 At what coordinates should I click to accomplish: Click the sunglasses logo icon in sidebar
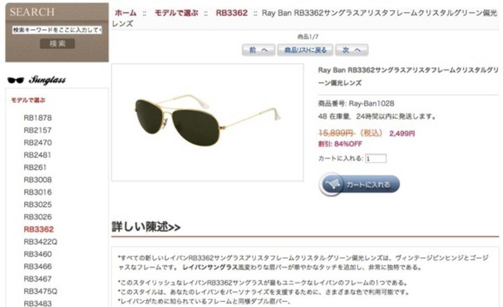16,81
